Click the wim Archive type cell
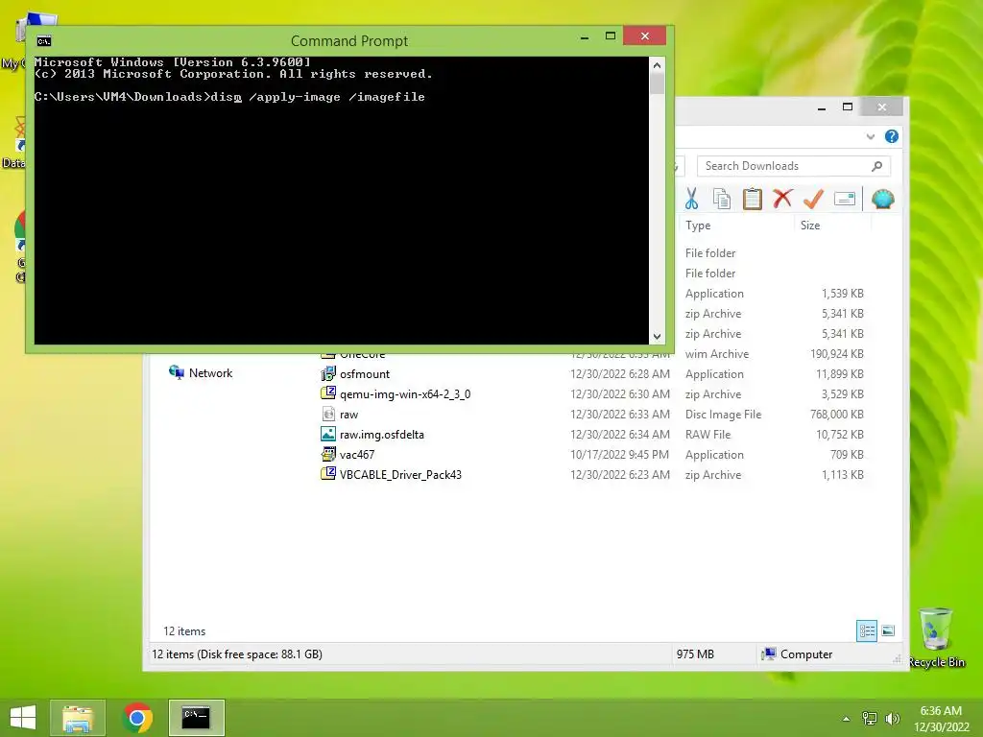 click(716, 354)
